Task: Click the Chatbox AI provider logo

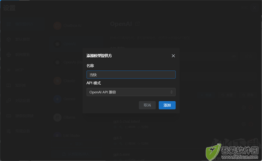Action: [57, 26]
